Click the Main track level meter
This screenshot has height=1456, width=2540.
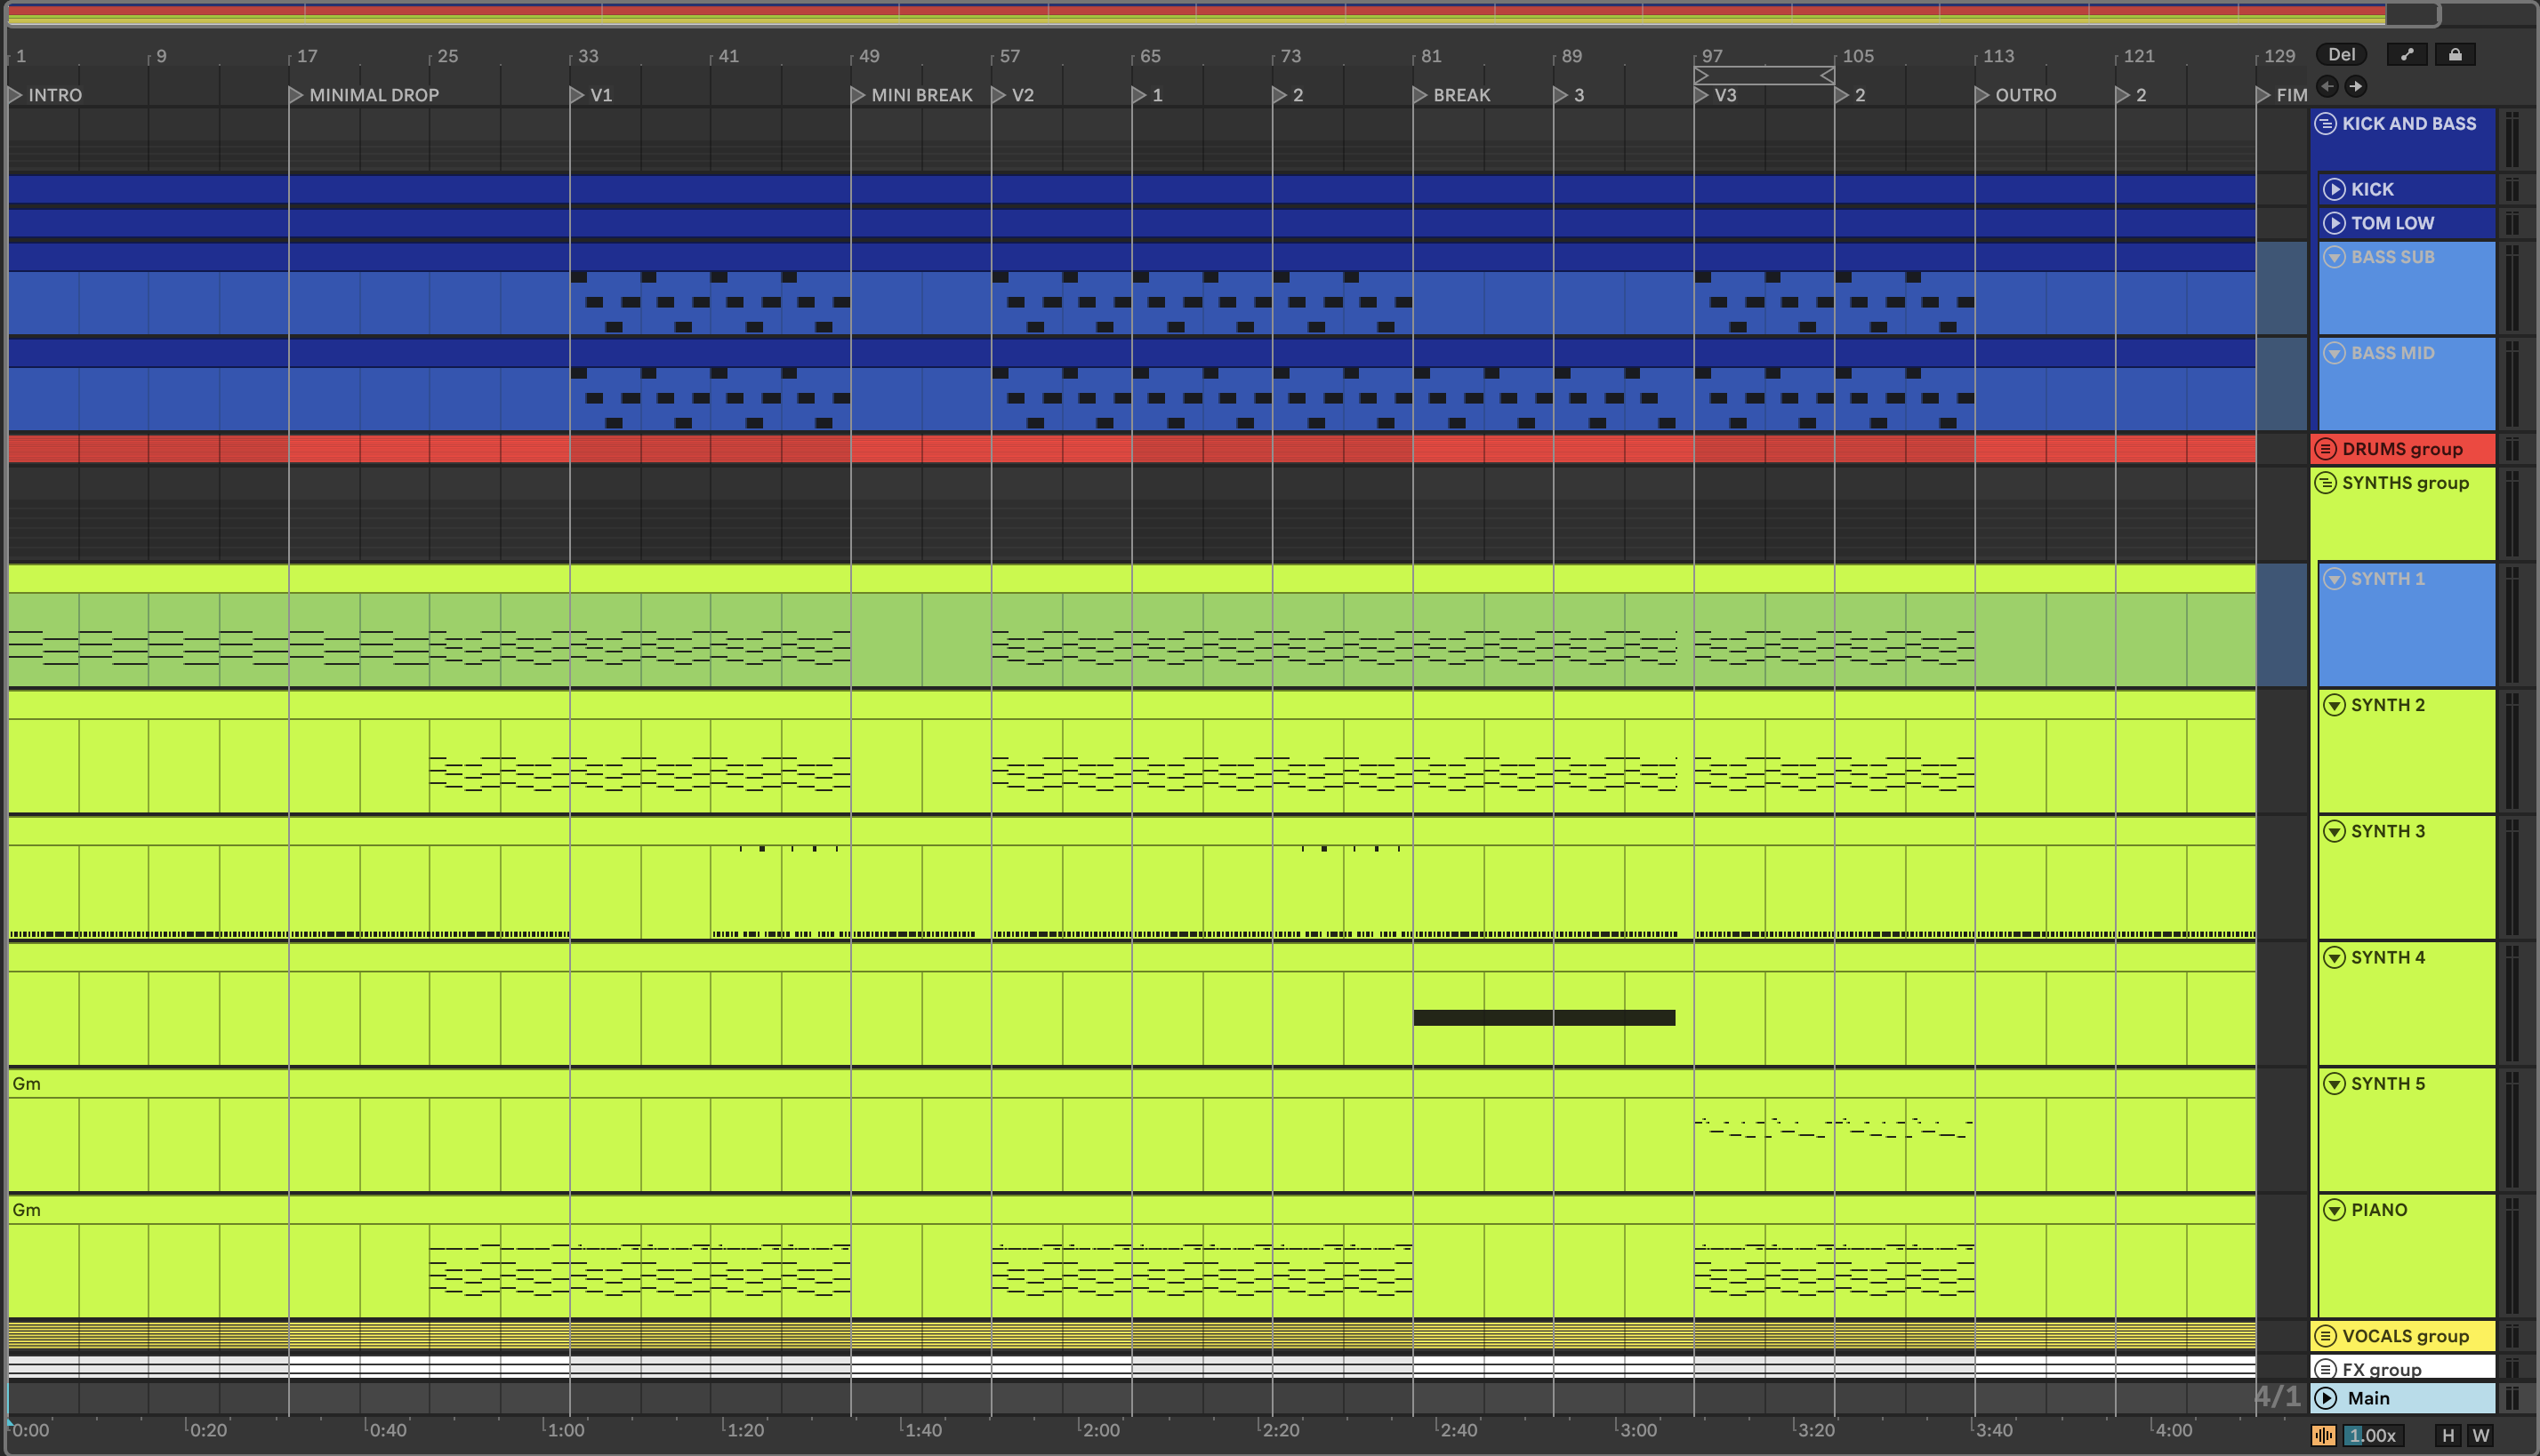(x=2512, y=1398)
